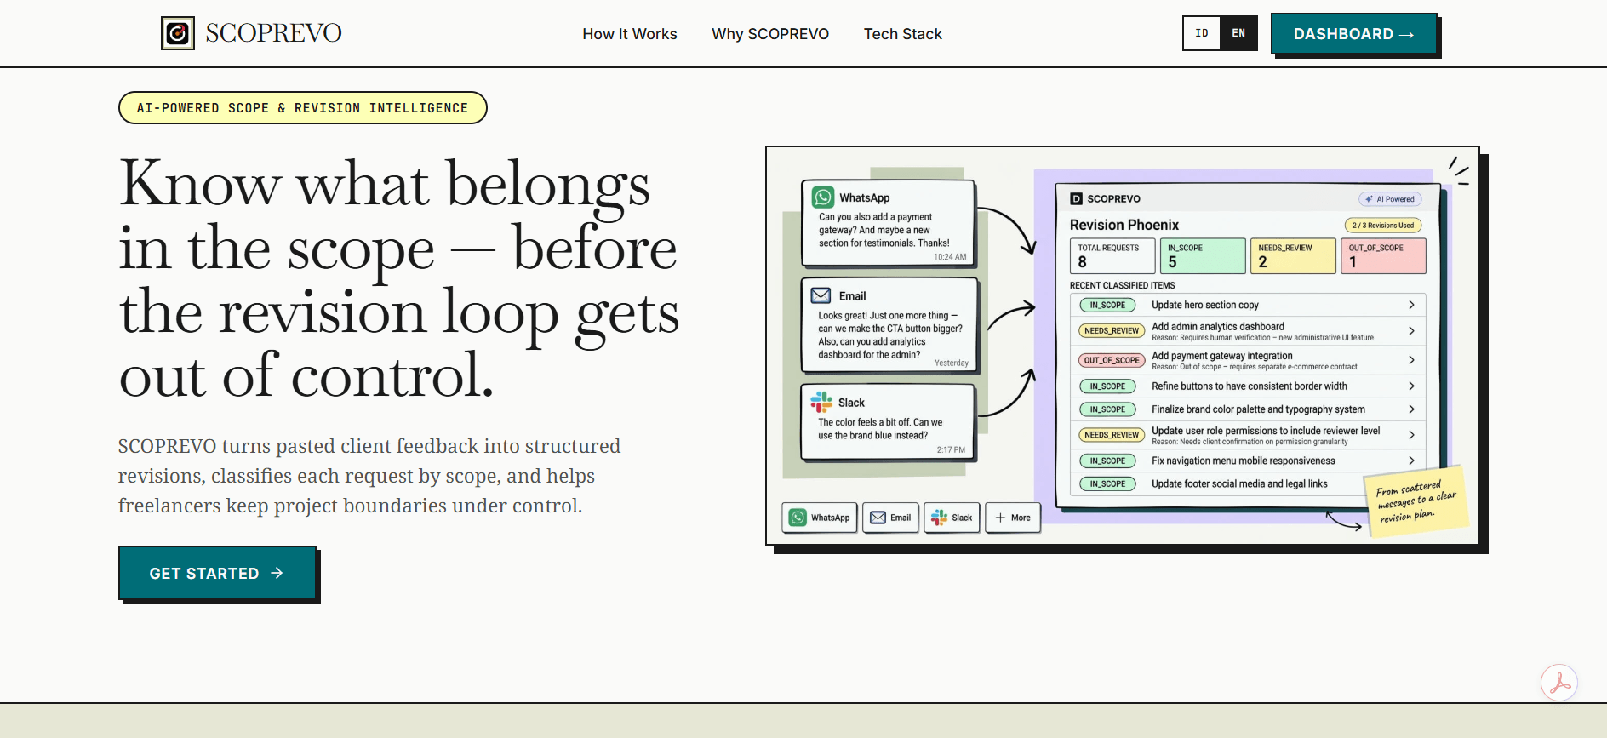Expand the "Add payment gateway integration" row chevron
Viewport: 1607px width, 738px height.
pos(1411,360)
